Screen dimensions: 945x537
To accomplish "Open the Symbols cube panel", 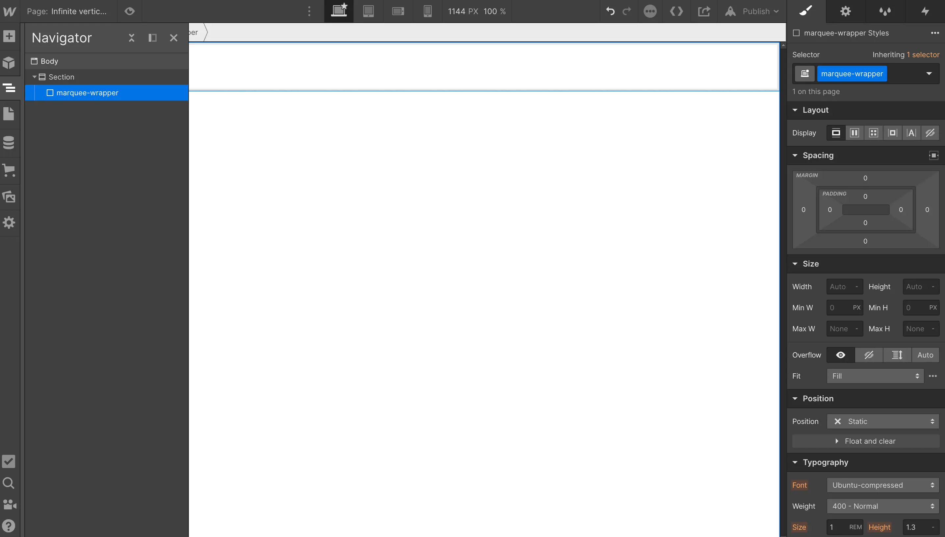I will click(9, 63).
